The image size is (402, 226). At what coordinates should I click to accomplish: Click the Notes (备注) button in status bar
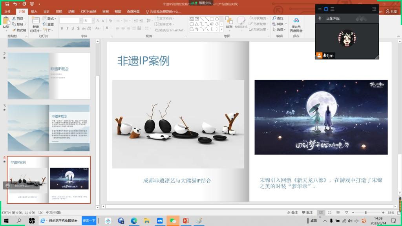click(292, 213)
